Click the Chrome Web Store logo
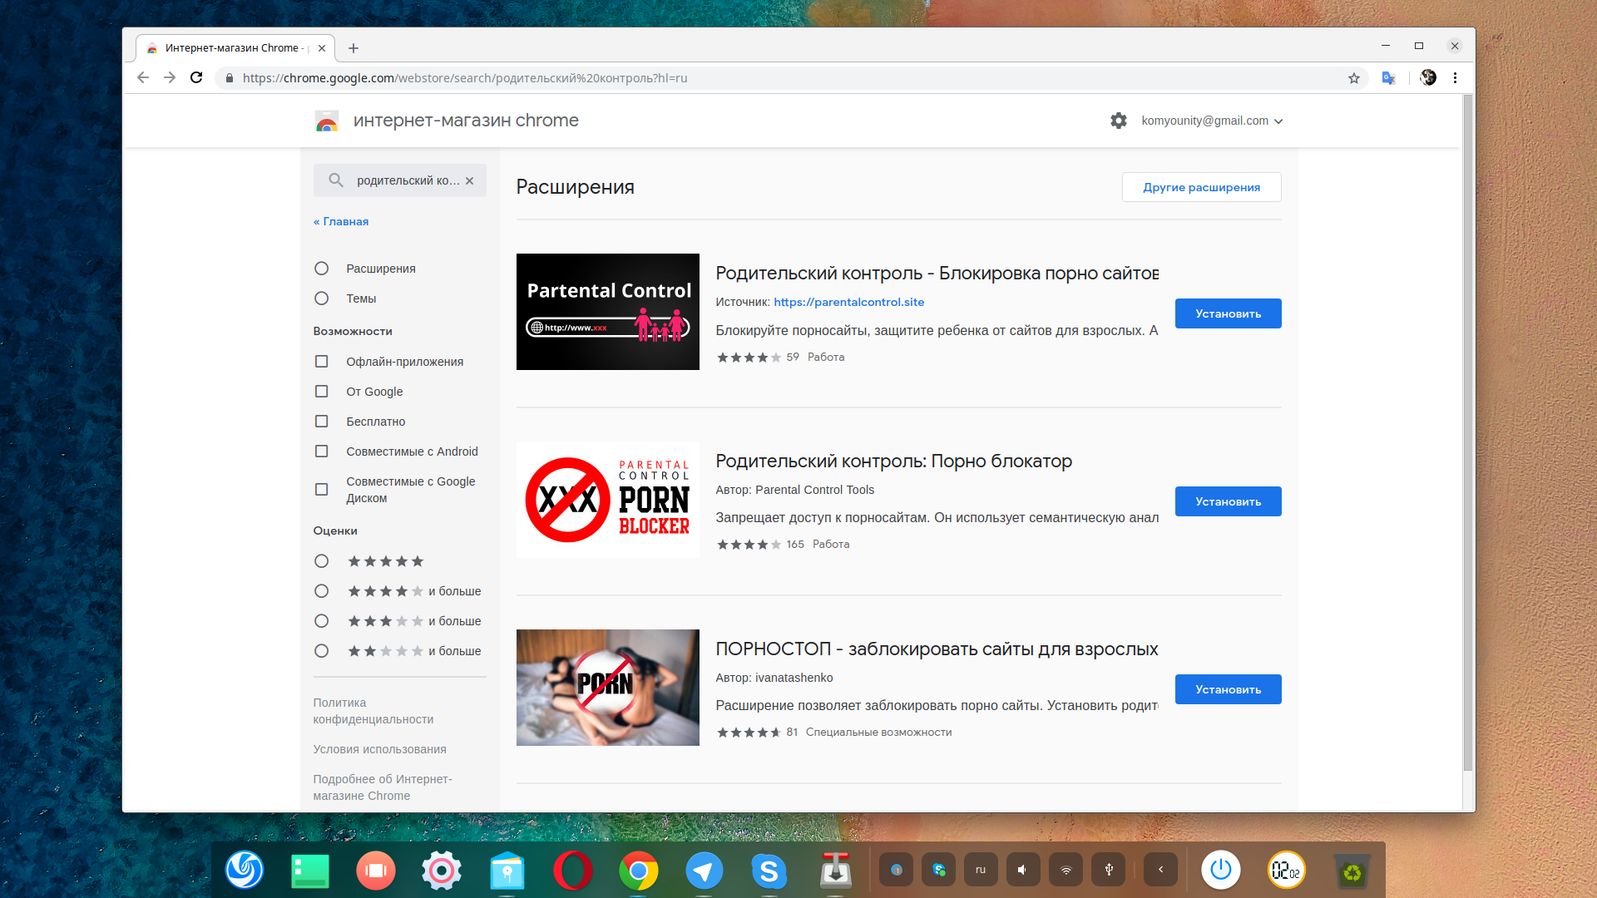The image size is (1597, 898). 327,121
